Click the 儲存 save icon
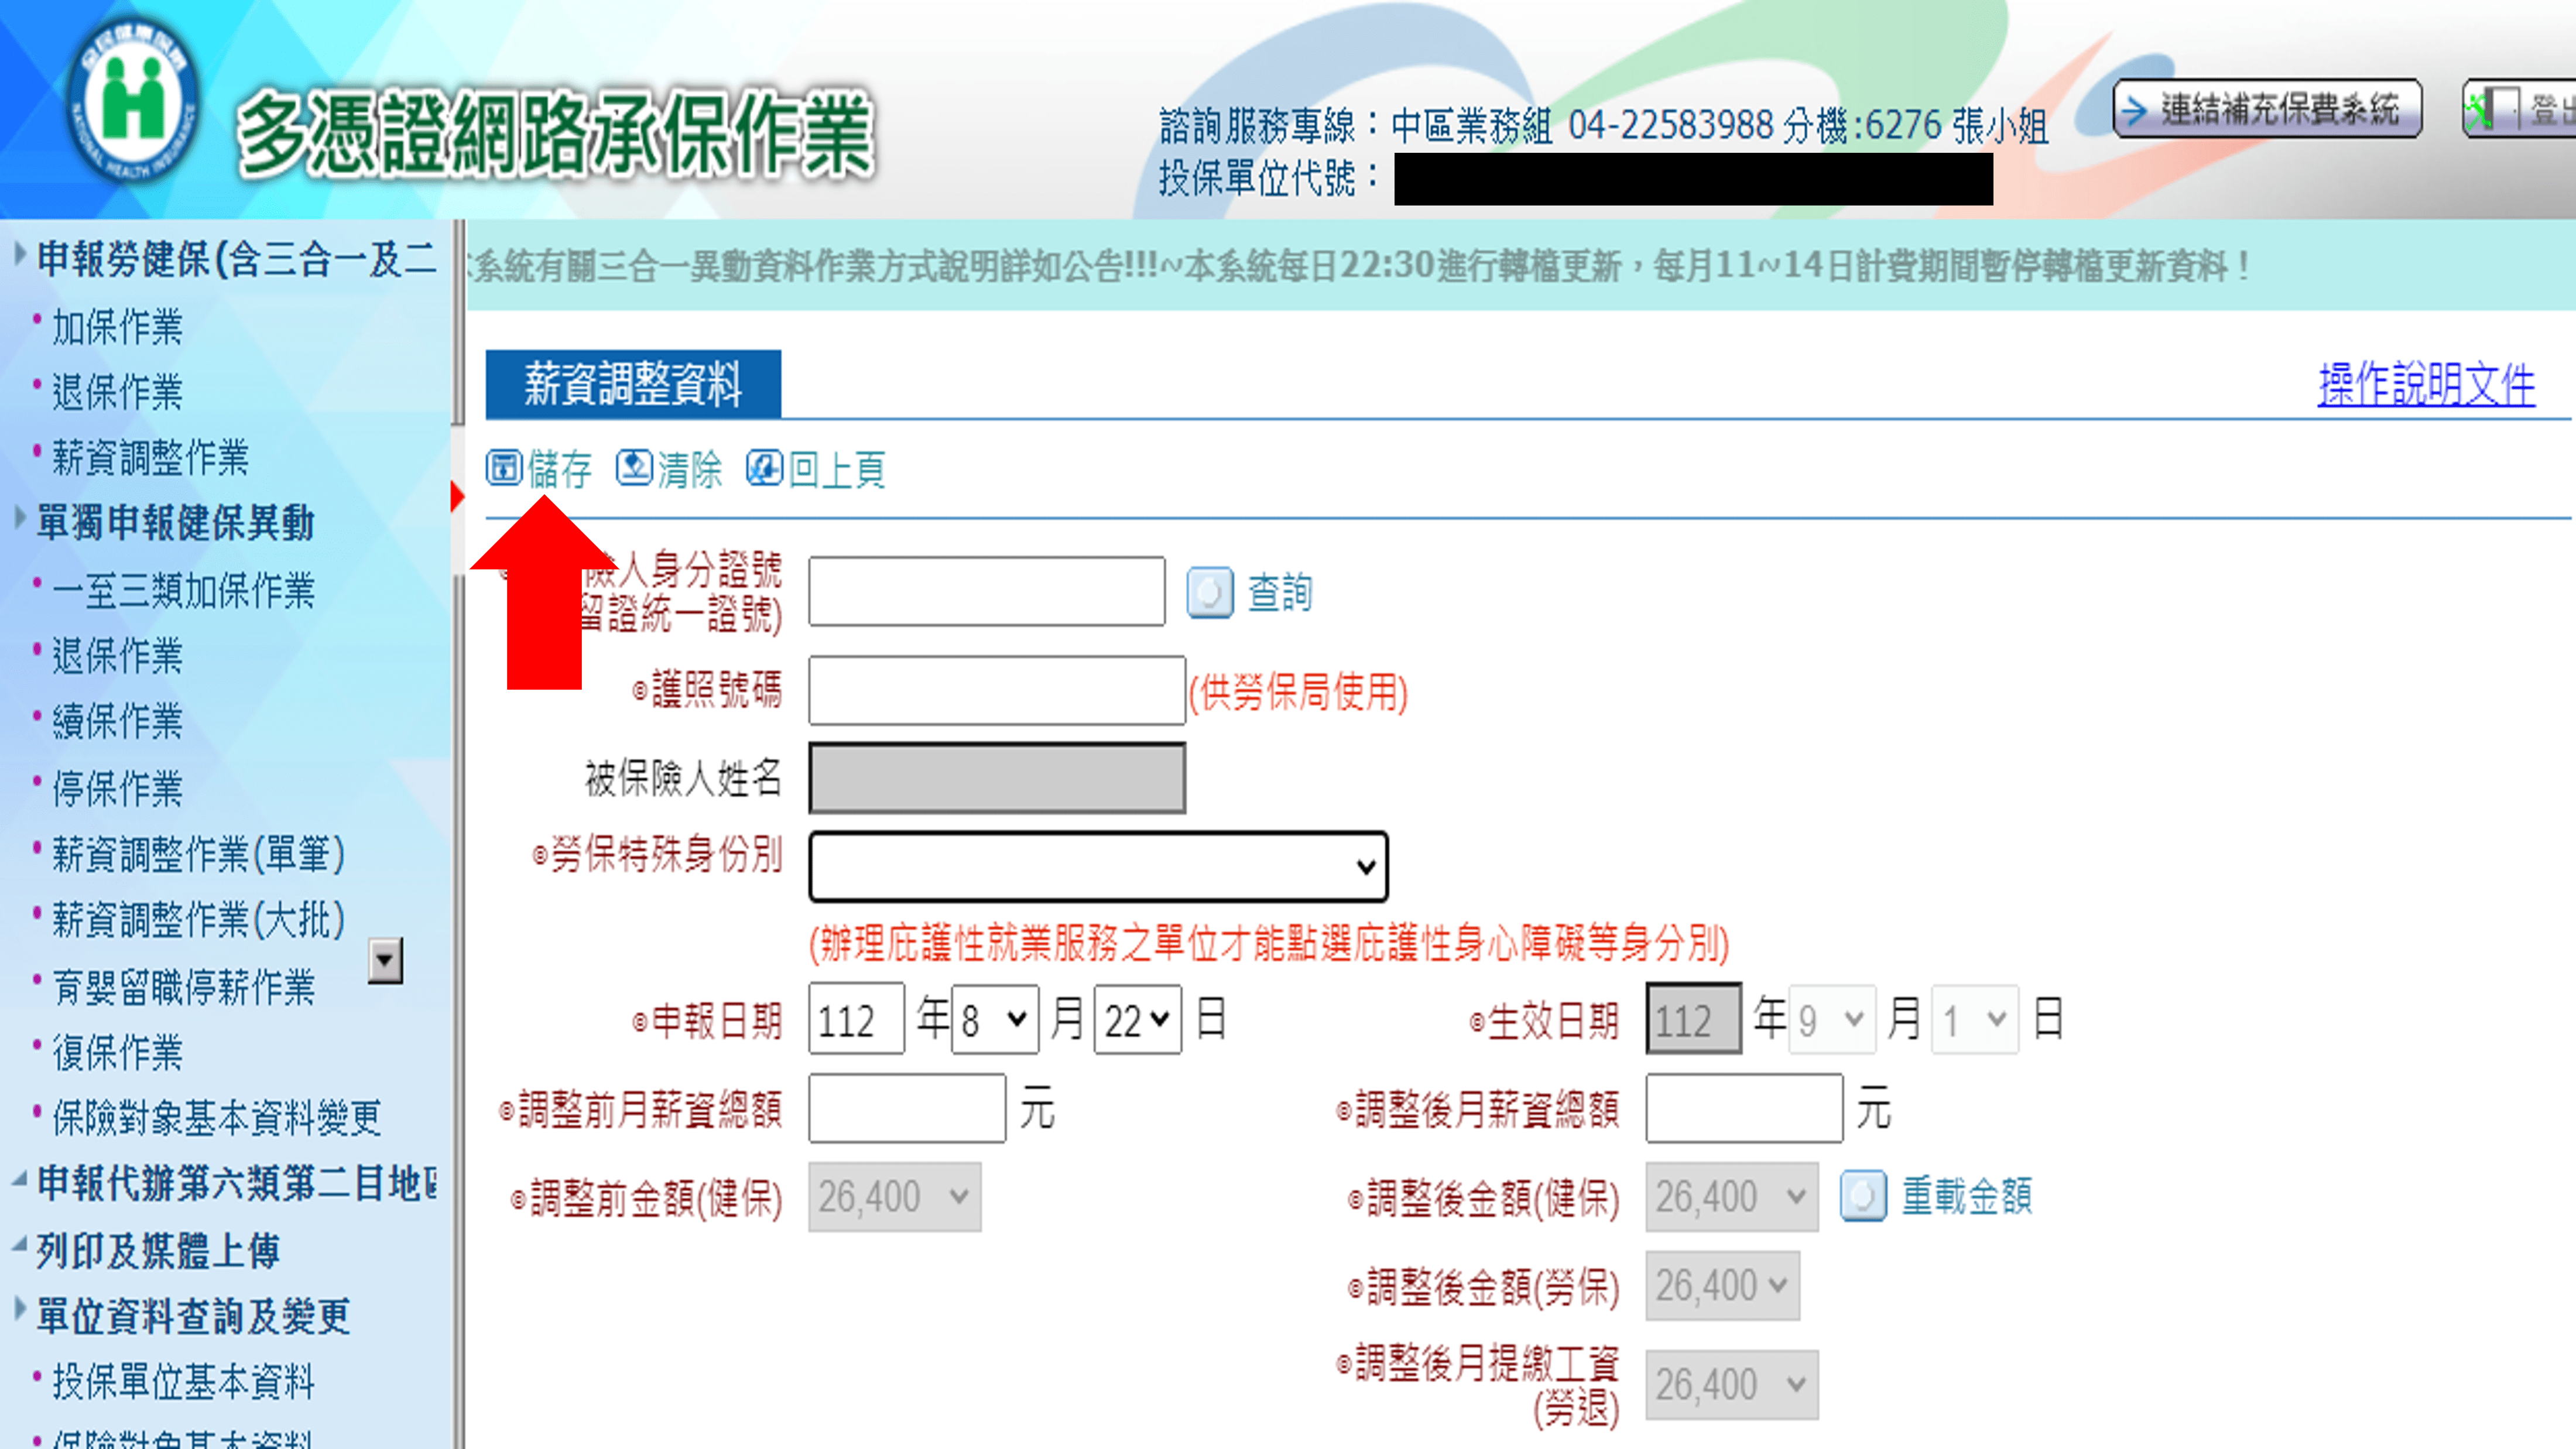This screenshot has width=2576, height=1449. click(x=504, y=468)
